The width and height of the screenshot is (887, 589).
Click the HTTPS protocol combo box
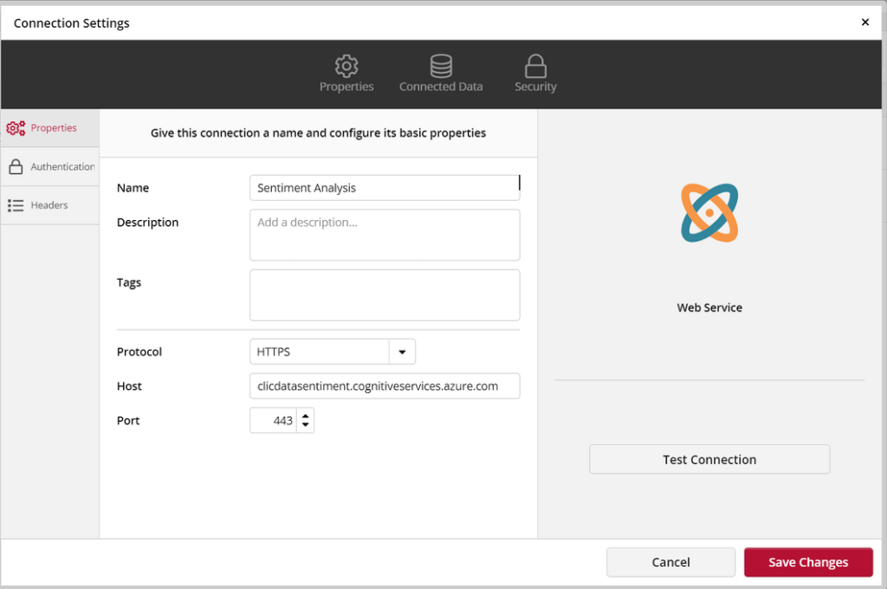pos(333,352)
